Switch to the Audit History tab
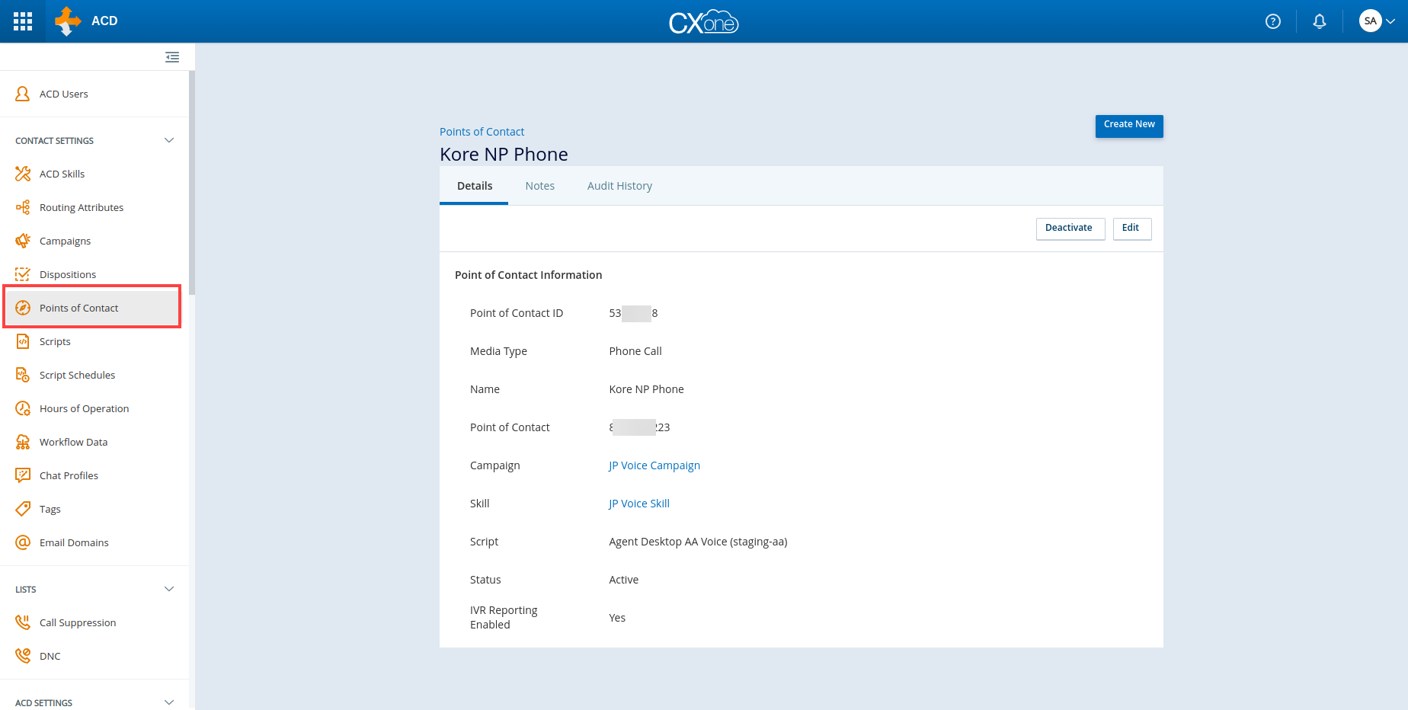Screen dimensions: 1408x710 pyautogui.click(x=619, y=186)
